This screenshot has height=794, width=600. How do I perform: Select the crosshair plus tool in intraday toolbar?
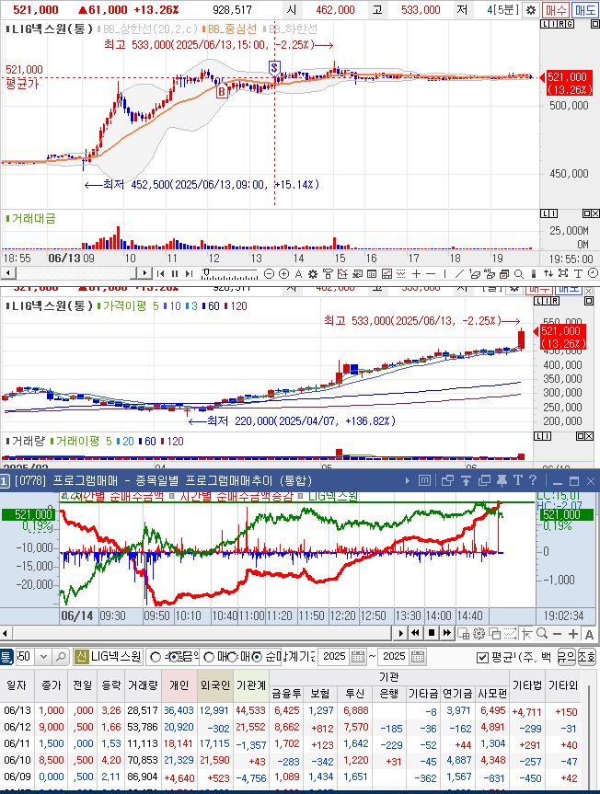[x=416, y=274]
